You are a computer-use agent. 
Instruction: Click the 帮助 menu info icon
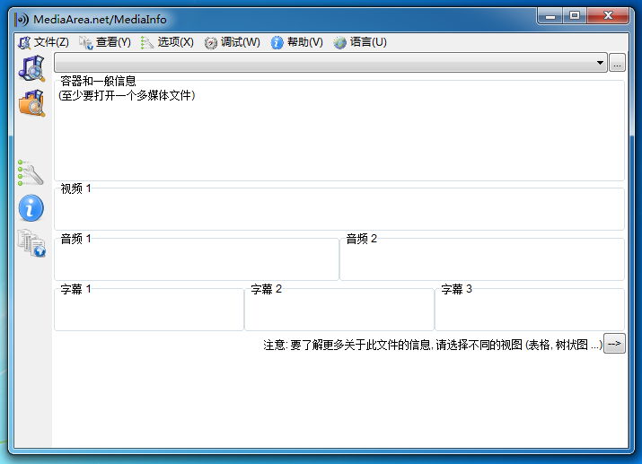click(x=277, y=42)
